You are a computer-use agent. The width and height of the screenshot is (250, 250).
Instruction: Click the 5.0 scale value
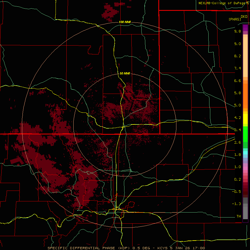point(237,105)
